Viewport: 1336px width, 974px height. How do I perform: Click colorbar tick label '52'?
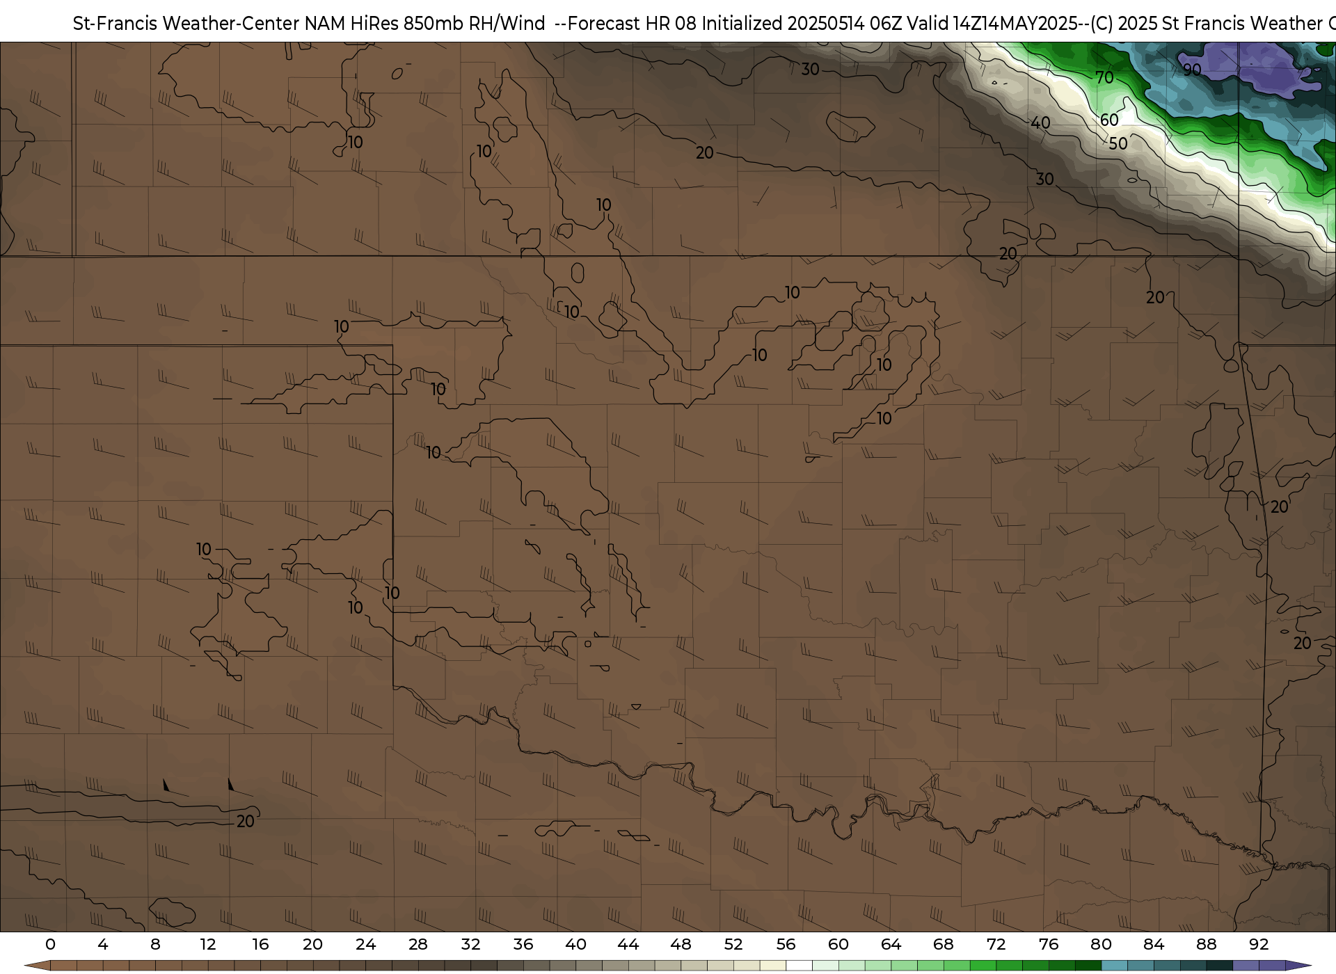(x=733, y=944)
